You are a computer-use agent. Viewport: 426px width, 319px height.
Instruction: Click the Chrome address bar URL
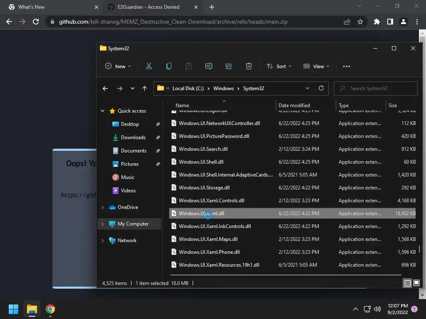pos(173,22)
